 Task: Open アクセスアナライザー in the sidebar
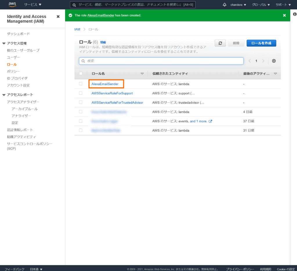(x=23, y=102)
